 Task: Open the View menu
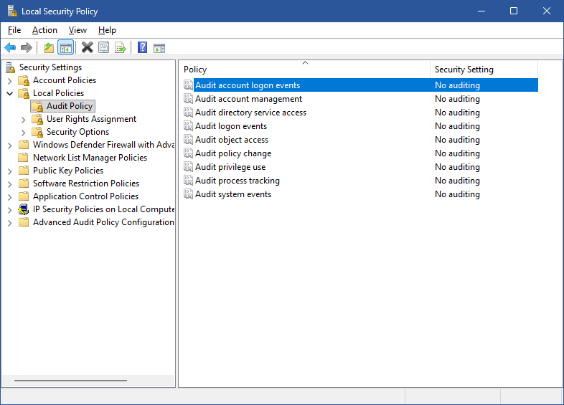[77, 30]
